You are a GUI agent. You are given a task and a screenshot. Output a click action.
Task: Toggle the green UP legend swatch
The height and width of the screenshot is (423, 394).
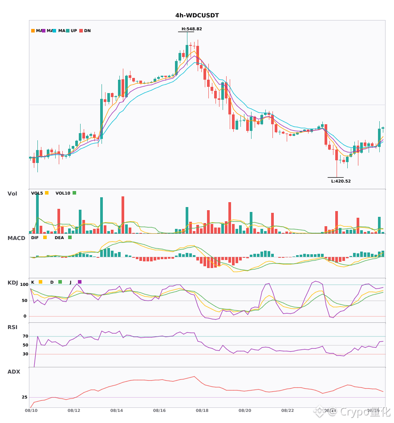tap(68, 31)
